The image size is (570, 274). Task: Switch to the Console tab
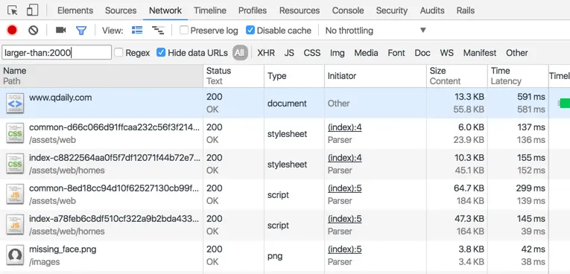tap(348, 10)
